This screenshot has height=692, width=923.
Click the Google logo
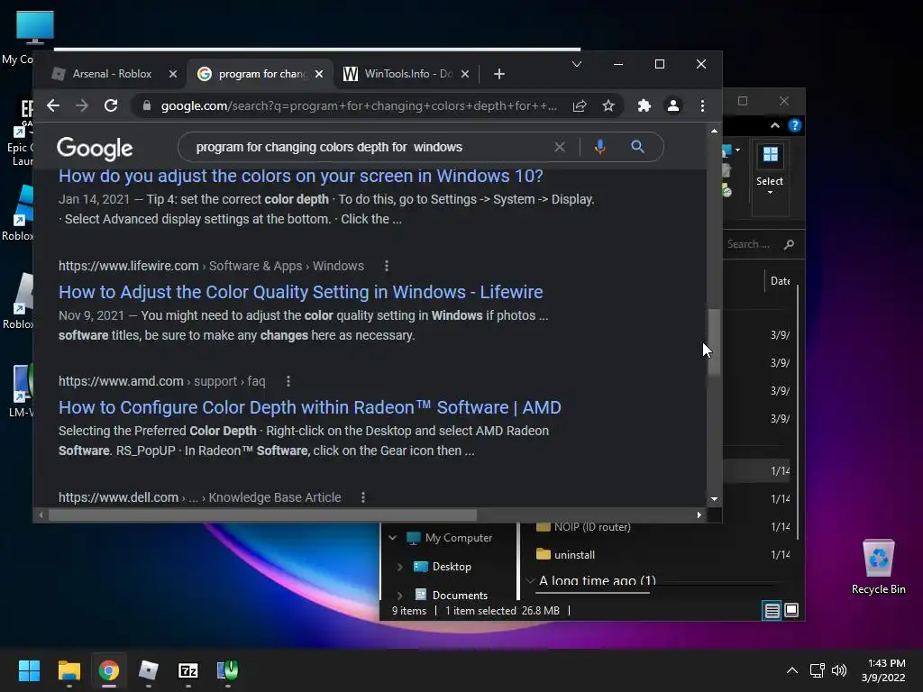[x=95, y=149]
